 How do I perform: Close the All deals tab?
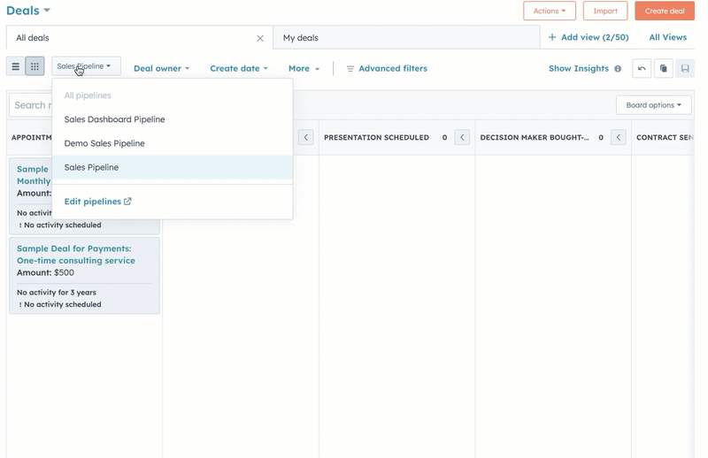(260, 38)
